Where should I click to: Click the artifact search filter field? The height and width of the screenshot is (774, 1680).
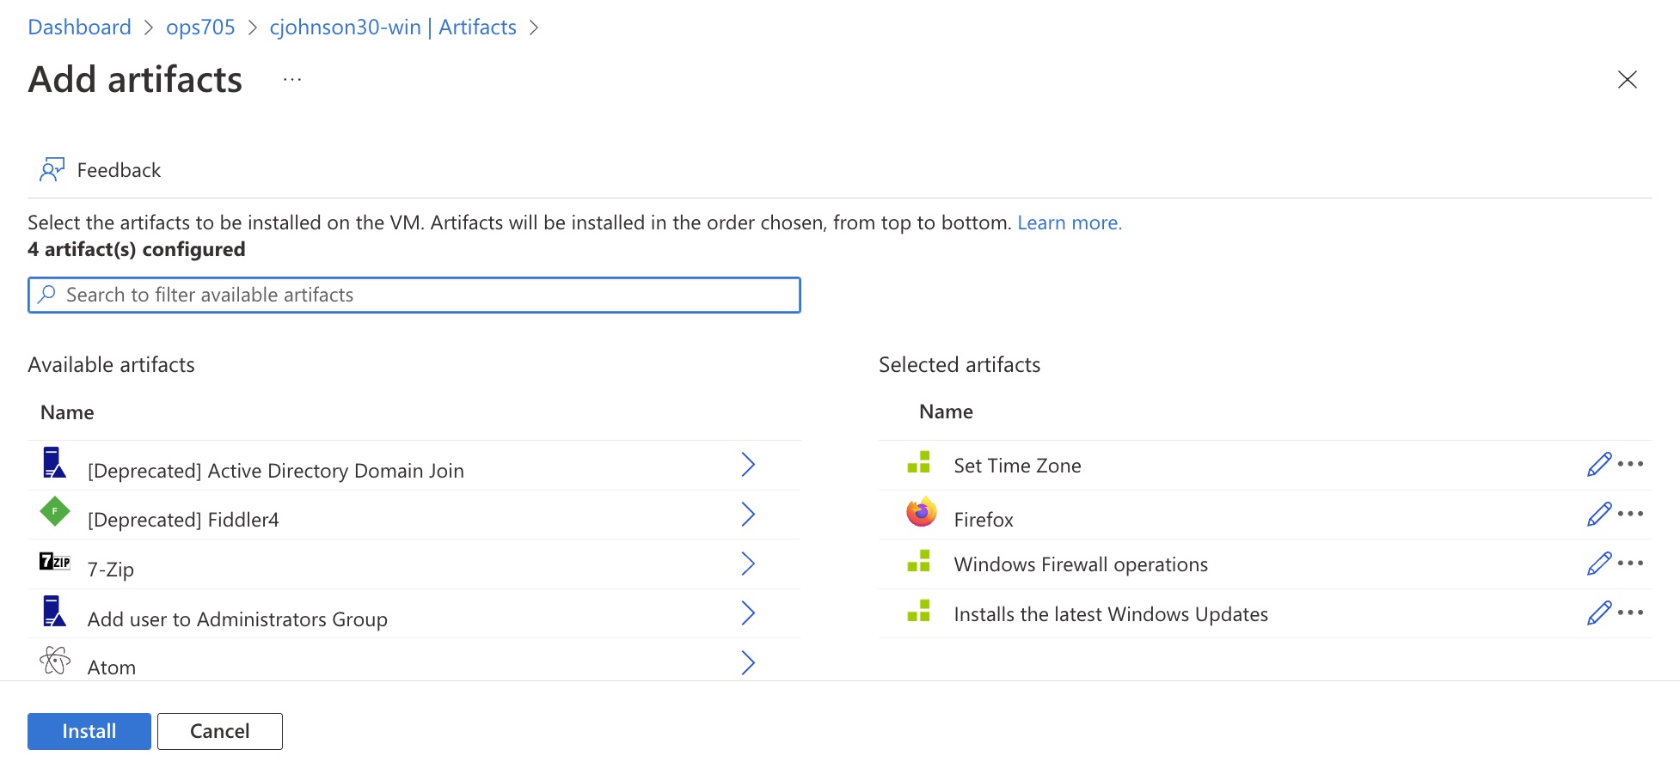pyautogui.click(x=414, y=295)
